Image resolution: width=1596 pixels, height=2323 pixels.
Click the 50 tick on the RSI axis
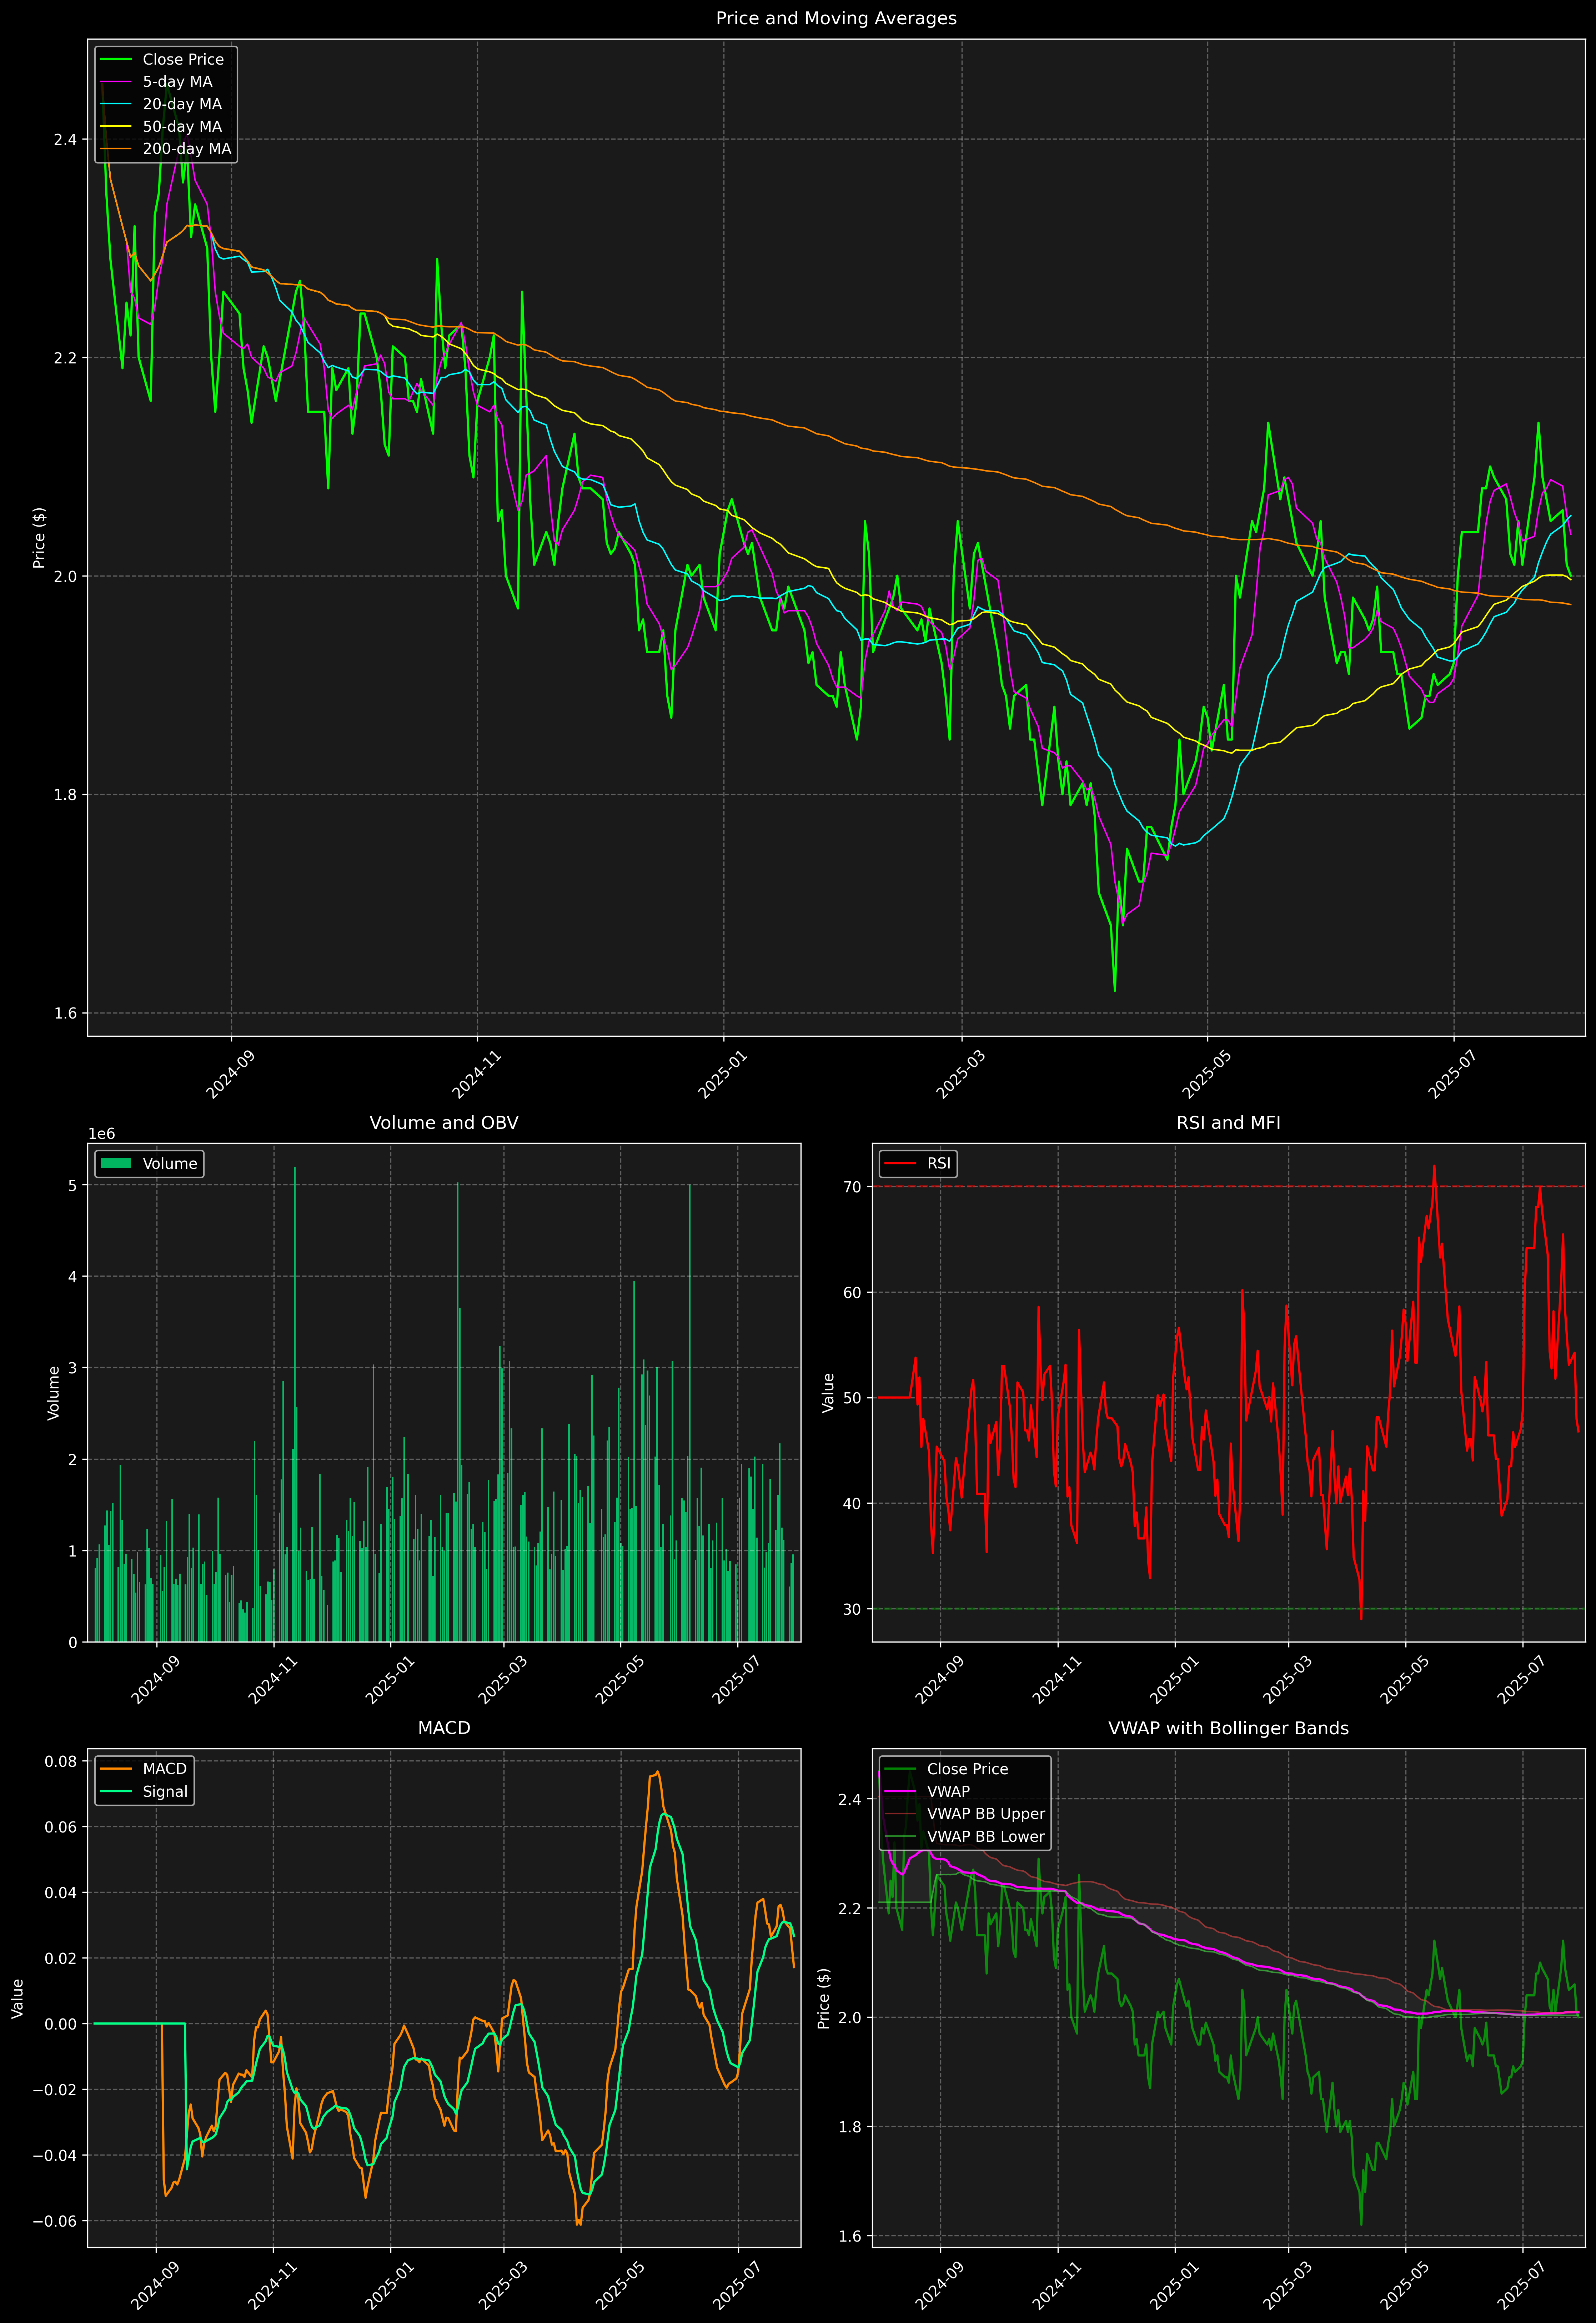click(852, 1398)
